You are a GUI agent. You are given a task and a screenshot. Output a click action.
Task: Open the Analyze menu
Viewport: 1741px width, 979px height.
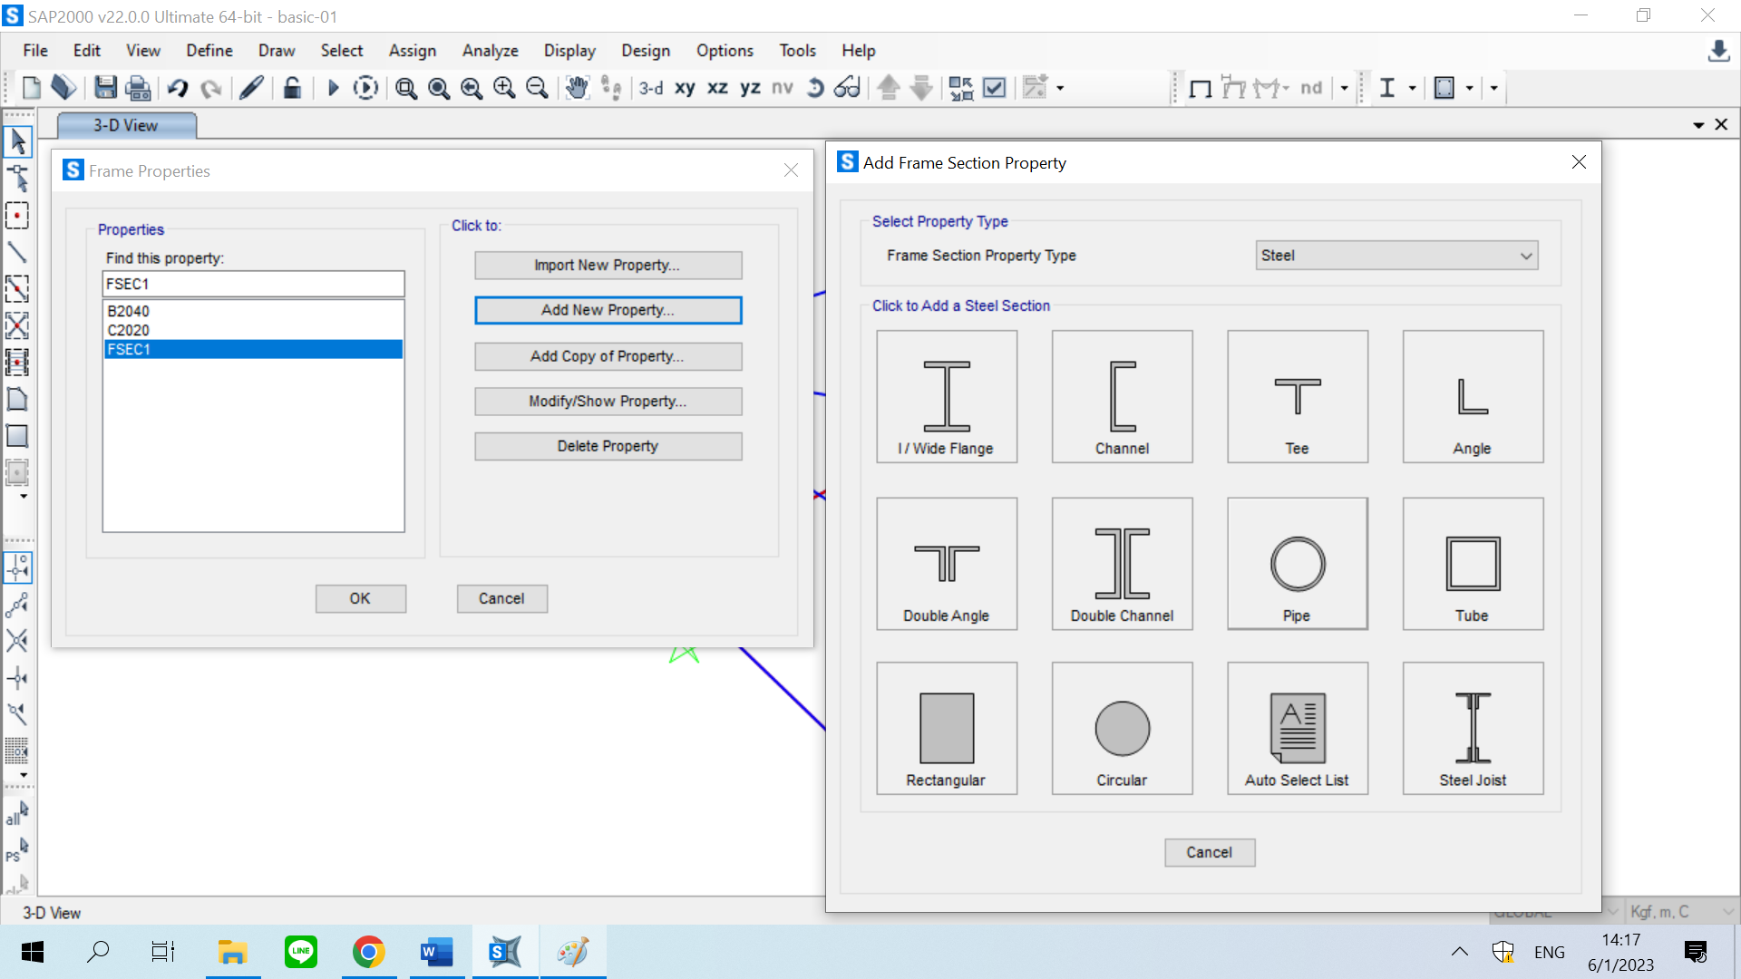[x=490, y=51]
